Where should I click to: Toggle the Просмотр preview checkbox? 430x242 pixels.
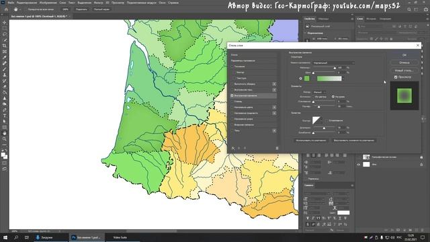tap(396, 77)
